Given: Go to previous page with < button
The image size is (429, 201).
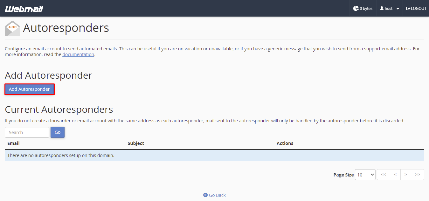Looking at the screenshot, I should coord(395,175).
